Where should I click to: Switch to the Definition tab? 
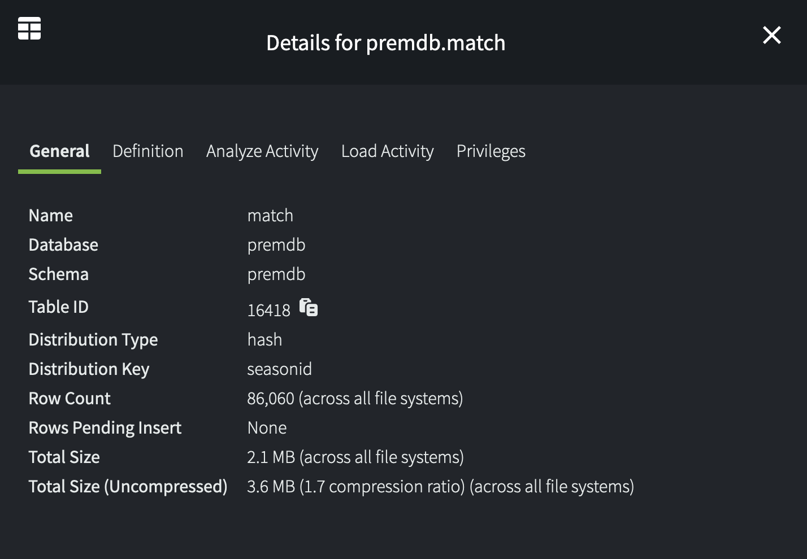[x=148, y=151]
